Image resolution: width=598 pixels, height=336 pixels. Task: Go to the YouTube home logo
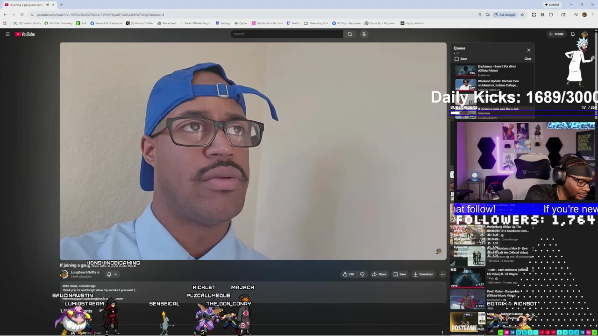(25, 34)
